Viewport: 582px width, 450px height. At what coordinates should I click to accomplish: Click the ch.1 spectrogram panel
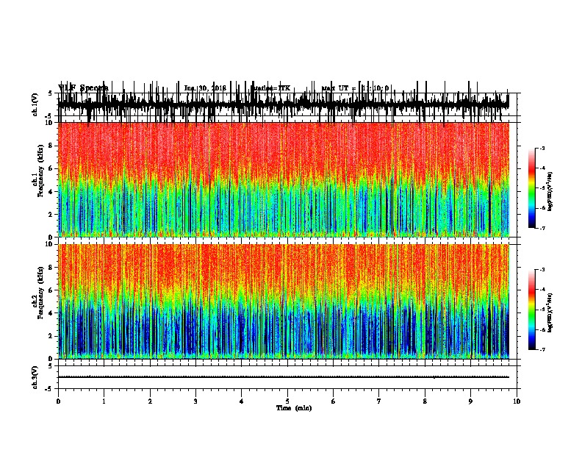284,179
